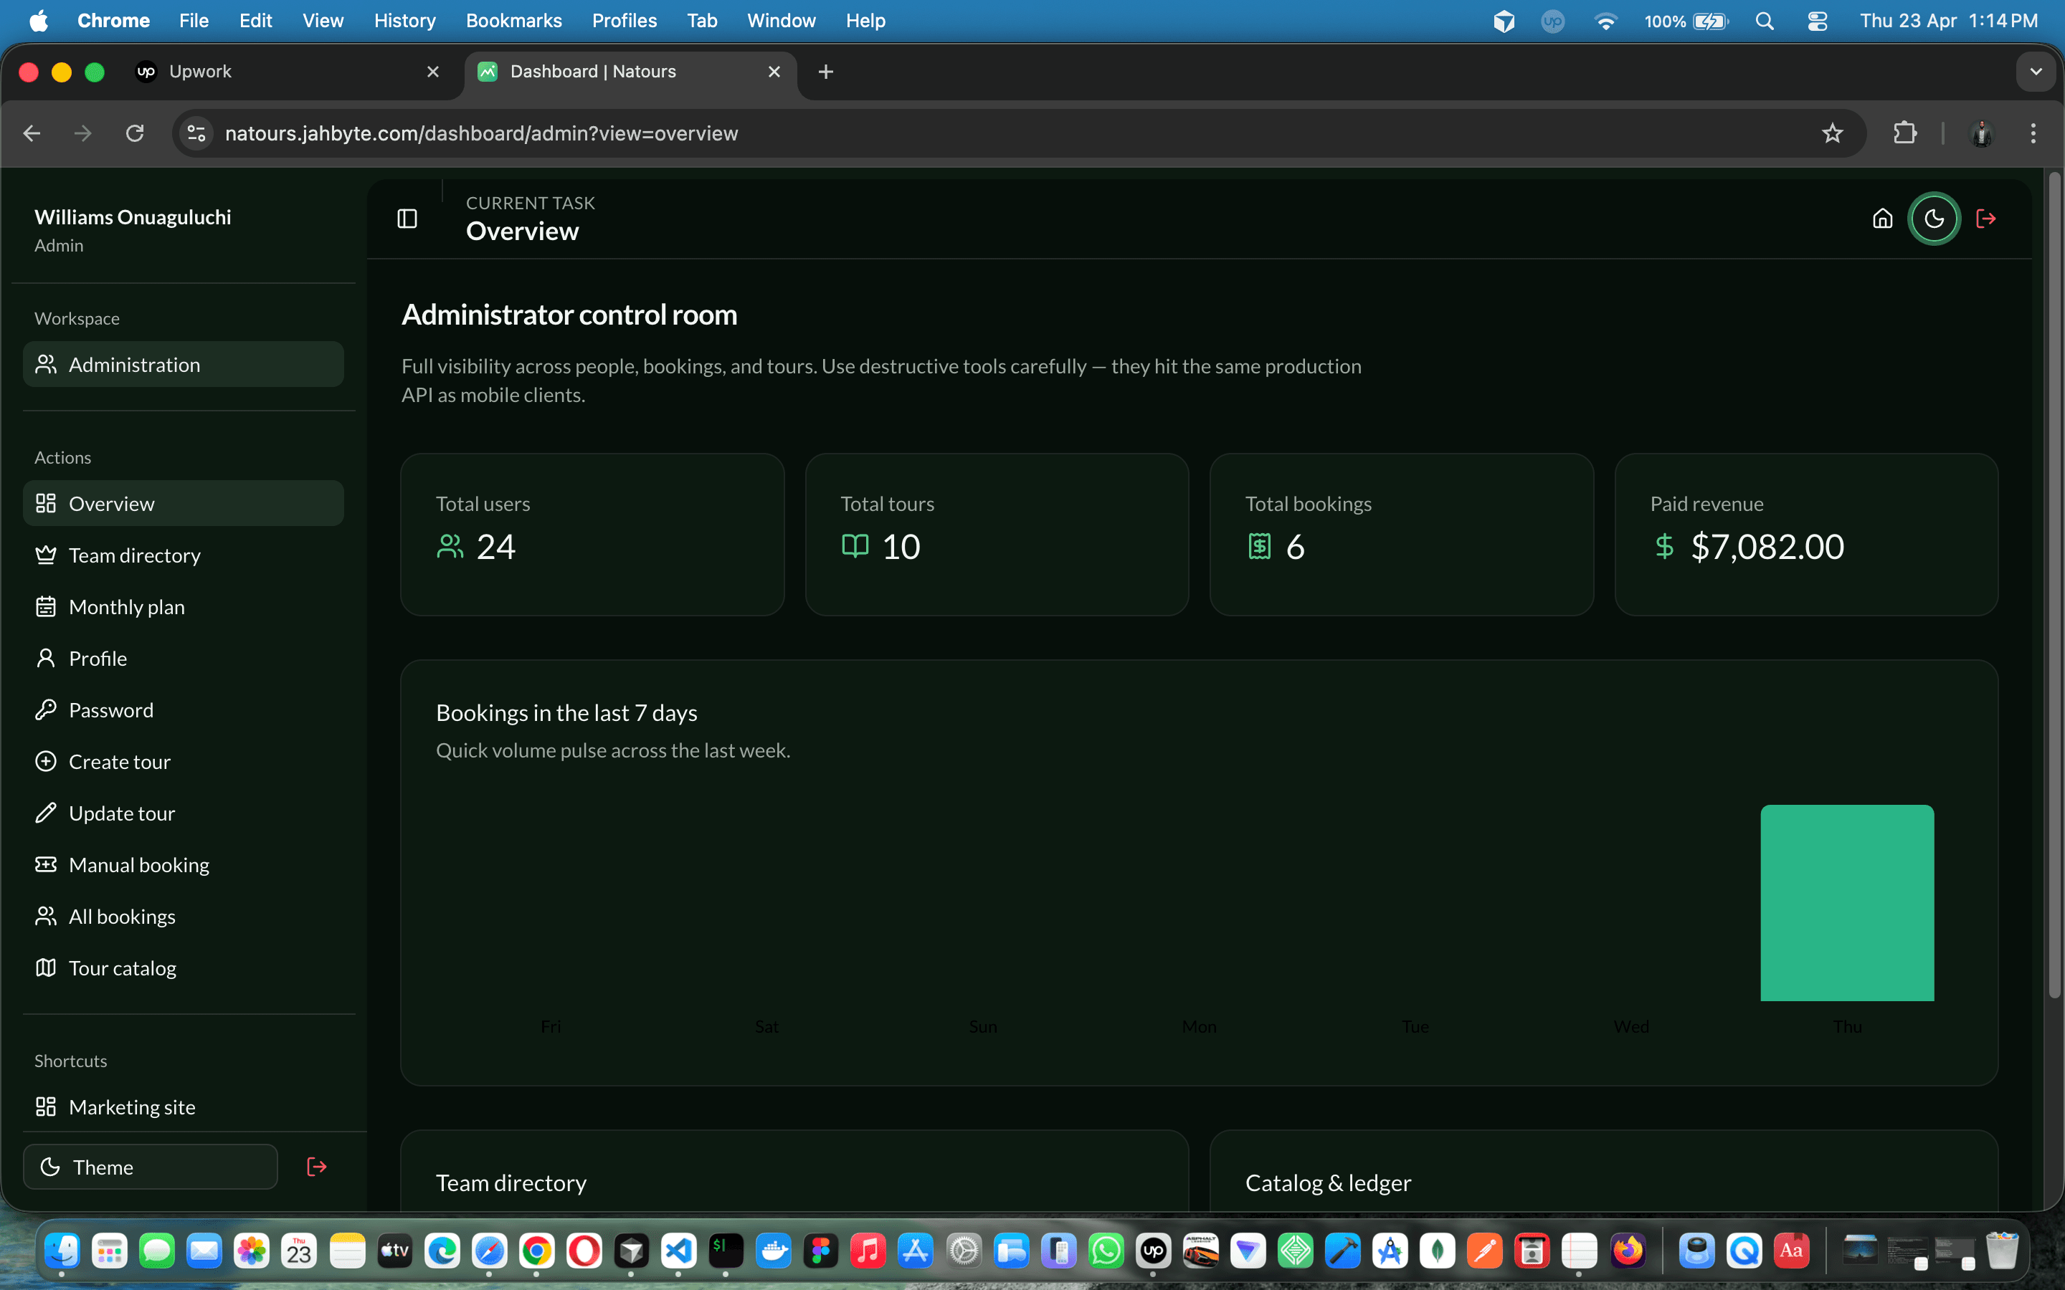The height and width of the screenshot is (1290, 2065).
Task: Open Update tour via the pencil icon
Action: 47,812
